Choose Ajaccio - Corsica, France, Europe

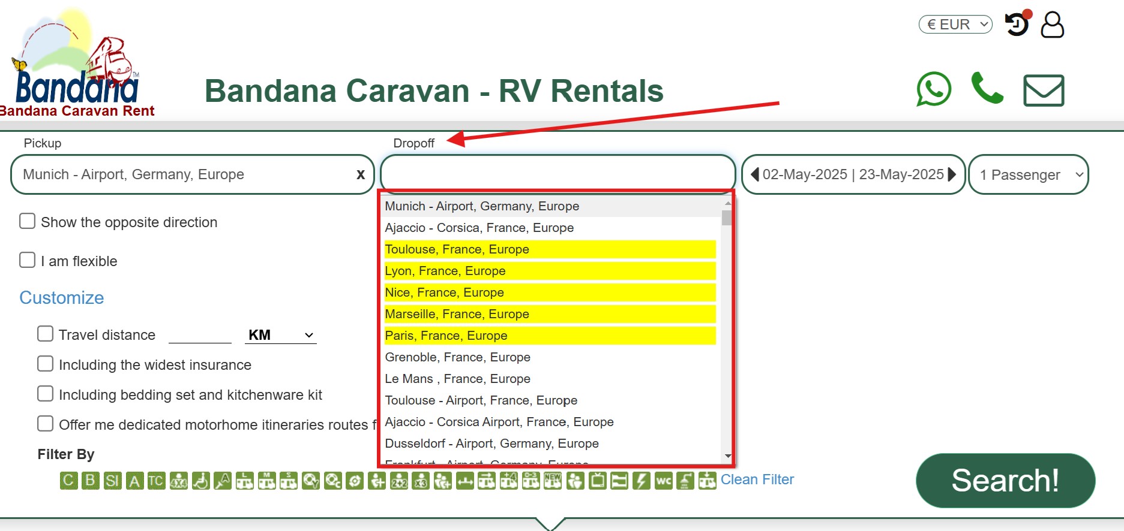coord(550,228)
